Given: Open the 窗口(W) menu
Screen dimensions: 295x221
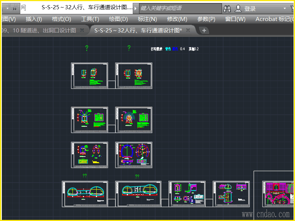Looking at the screenshot, I should pyautogui.click(x=235, y=19).
